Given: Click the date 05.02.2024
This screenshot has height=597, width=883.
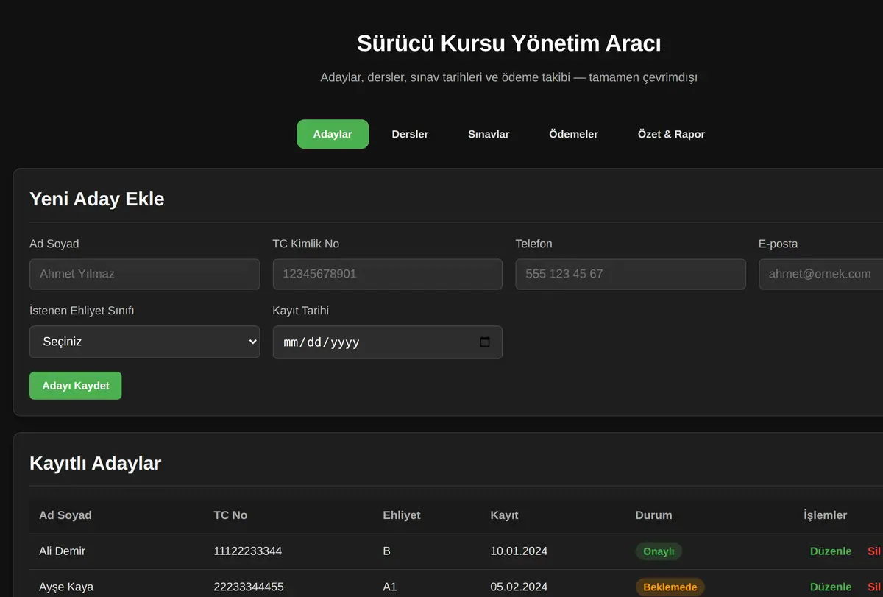Looking at the screenshot, I should click(x=519, y=587).
